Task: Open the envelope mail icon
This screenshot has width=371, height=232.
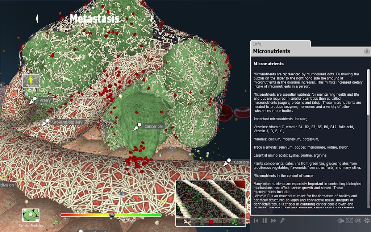Action: click(350, 221)
